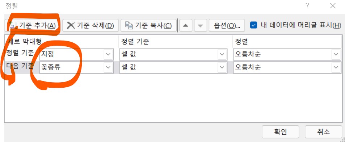Toggle the 내 데이터에 머리글 표시 checkbox
This screenshot has height=142, width=345.
pyautogui.click(x=253, y=25)
